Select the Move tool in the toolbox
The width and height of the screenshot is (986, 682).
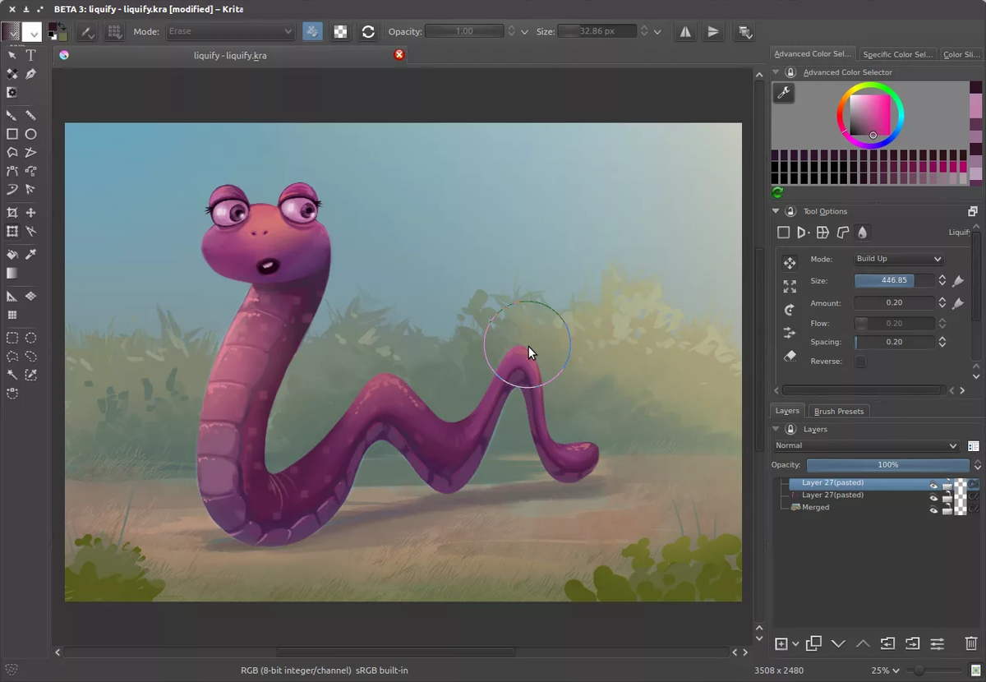tap(30, 212)
